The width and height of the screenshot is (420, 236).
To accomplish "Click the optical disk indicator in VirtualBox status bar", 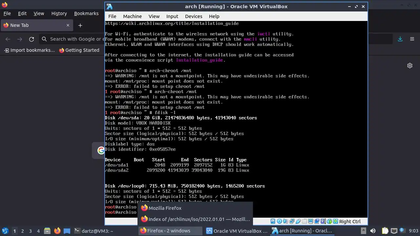I will [x=279, y=221].
